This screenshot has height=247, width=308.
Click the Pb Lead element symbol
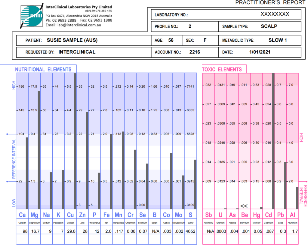point(281,215)
